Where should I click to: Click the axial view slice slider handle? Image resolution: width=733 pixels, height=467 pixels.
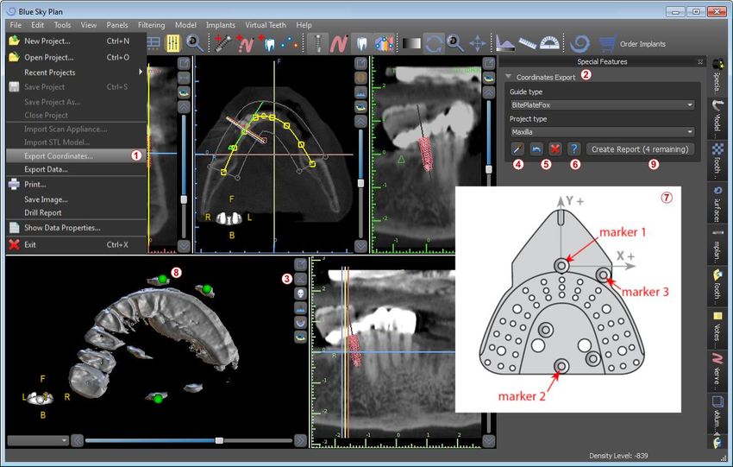pos(360,183)
